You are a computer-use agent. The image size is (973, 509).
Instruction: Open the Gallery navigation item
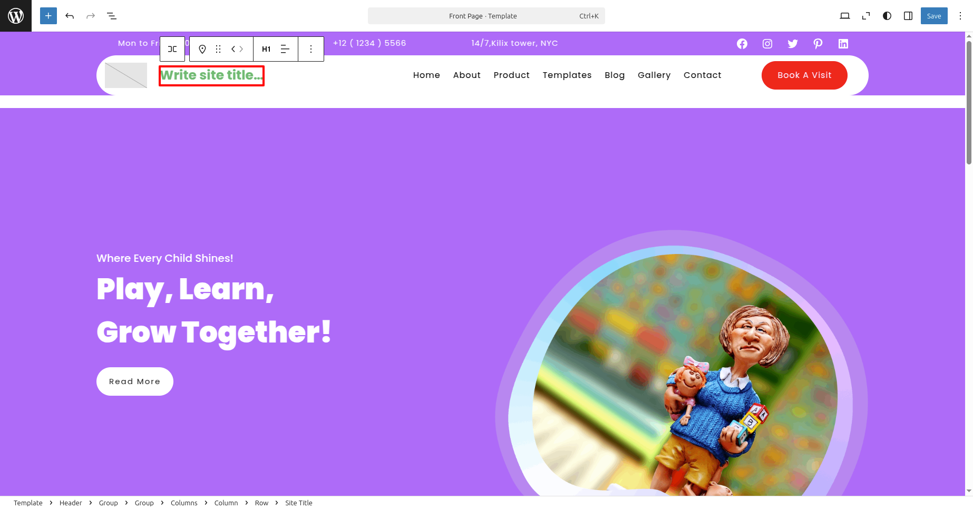click(x=654, y=75)
